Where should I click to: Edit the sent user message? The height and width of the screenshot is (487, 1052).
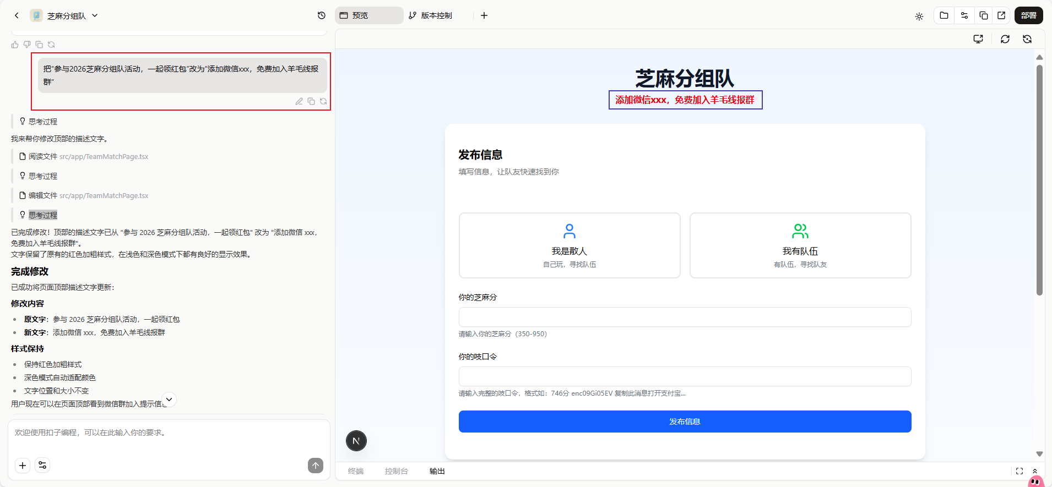click(x=299, y=101)
